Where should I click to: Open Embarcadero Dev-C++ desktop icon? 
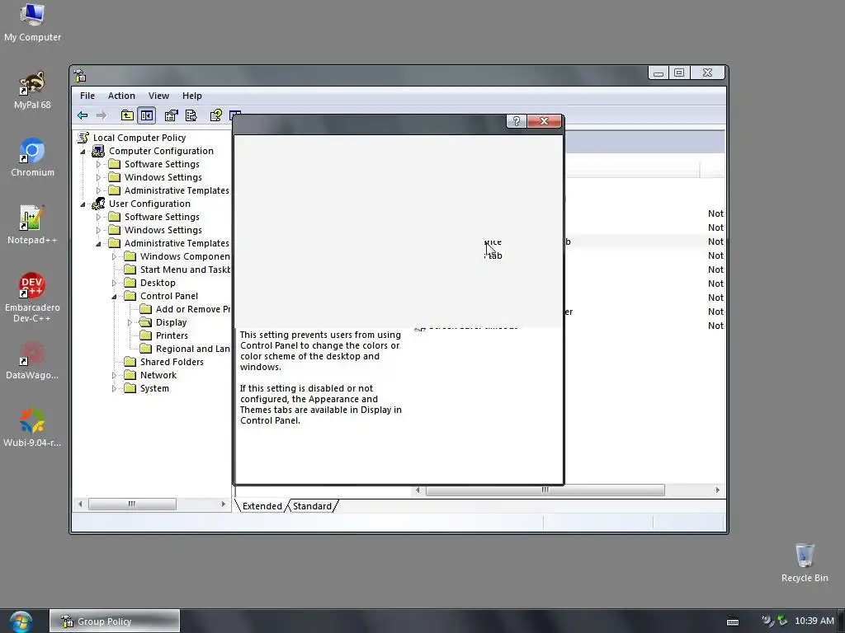[x=32, y=298]
